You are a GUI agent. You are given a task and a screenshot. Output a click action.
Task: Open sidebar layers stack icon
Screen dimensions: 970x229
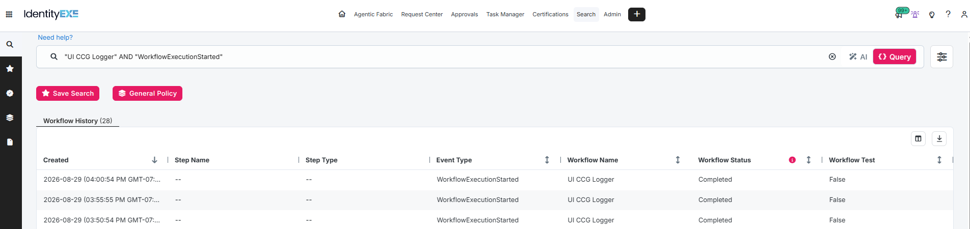(x=10, y=118)
